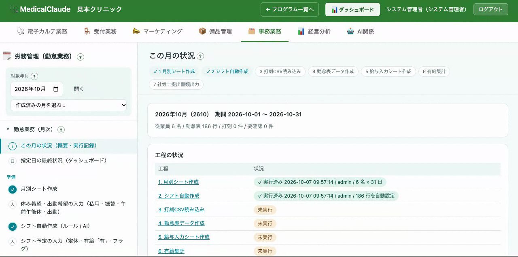
Task: Click the check icon beside 月別シート作成
Action: pos(13,189)
